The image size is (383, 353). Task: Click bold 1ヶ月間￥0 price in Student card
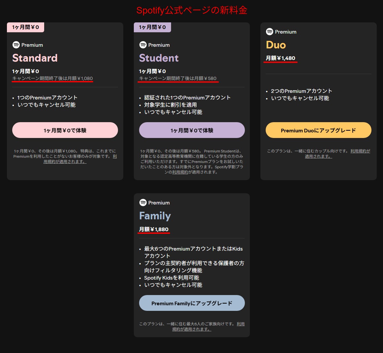152,71
